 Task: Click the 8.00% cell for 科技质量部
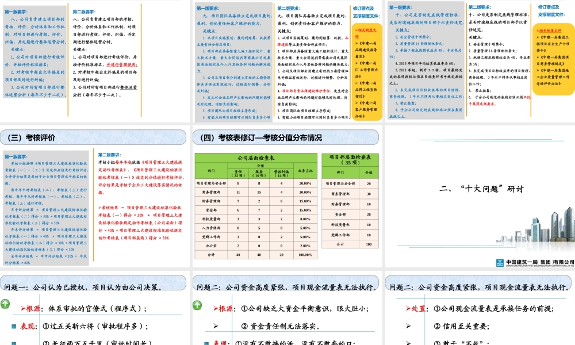click(305, 219)
